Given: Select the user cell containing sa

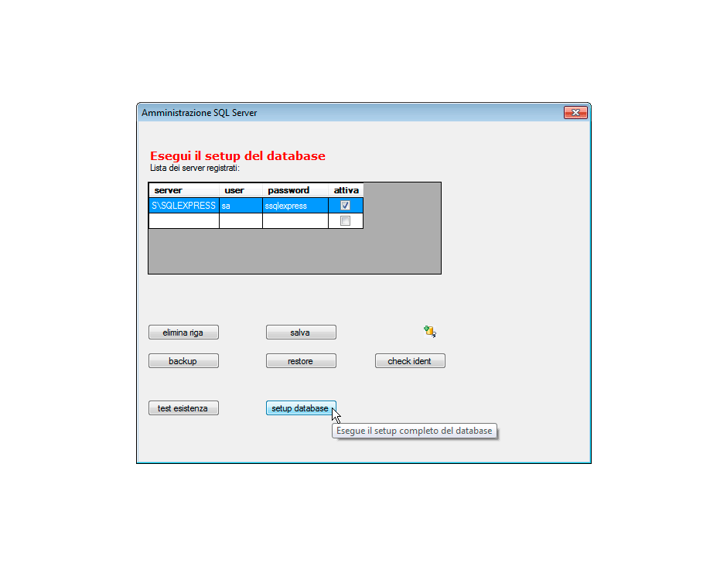Looking at the screenshot, I should point(241,206).
